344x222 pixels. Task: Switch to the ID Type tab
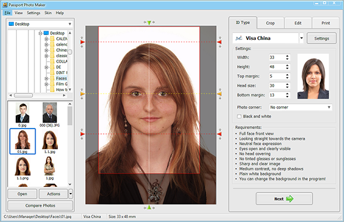tap(243, 22)
